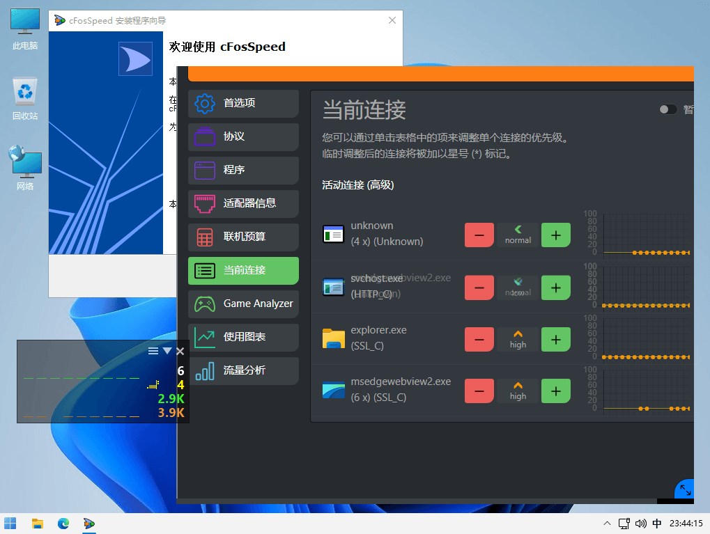Image resolution: width=710 pixels, height=534 pixels.
Task: Close the cFosSpeed status window
Action: click(x=180, y=351)
